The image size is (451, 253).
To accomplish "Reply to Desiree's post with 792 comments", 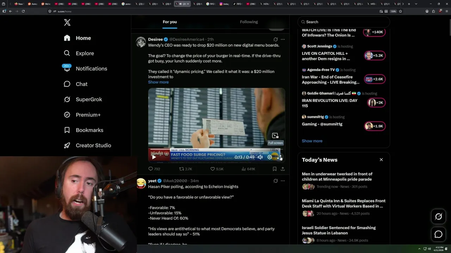I will (x=154, y=169).
